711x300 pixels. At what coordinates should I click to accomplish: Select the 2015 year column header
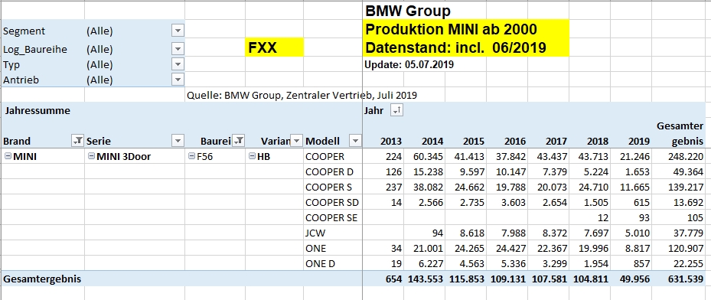pyautogui.click(x=475, y=141)
